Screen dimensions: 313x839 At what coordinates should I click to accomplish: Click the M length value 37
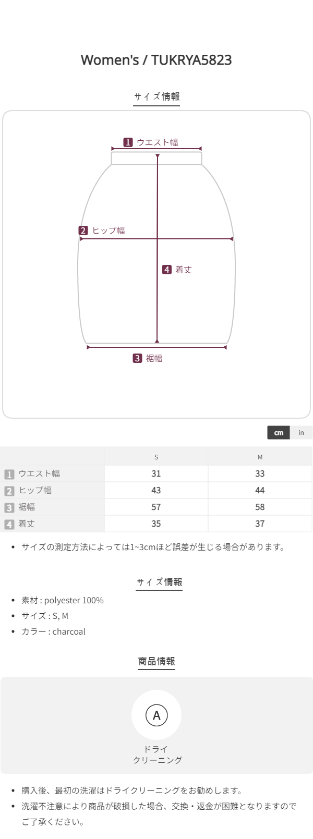[260, 524]
